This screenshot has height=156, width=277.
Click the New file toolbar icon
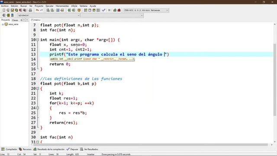pyautogui.click(x=4, y=10)
